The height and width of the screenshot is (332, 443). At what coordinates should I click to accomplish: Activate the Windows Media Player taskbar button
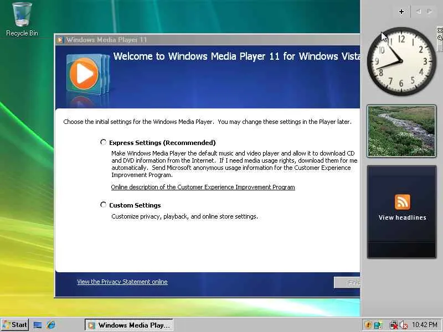coord(129,325)
